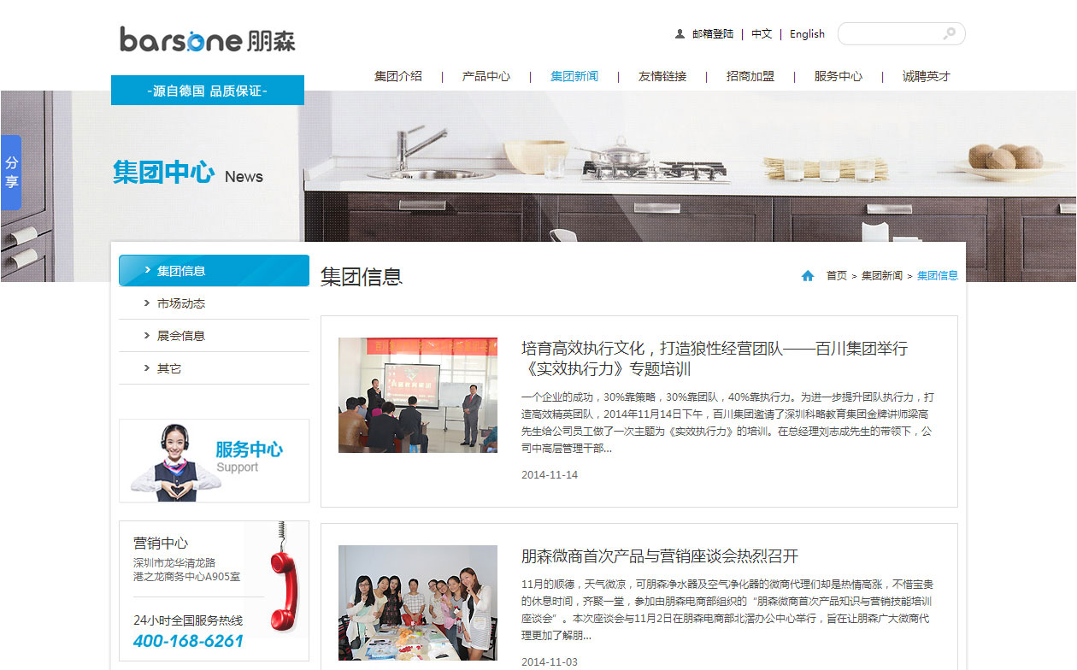Click the barsone 朋森 logo
Screen dimensions: 1077x670
(208, 39)
